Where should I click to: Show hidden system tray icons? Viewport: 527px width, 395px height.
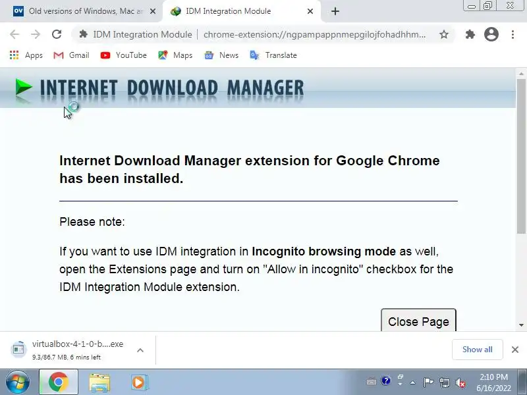(x=413, y=382)
